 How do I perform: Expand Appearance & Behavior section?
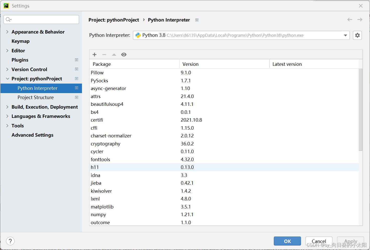click(x=7, y=32)
